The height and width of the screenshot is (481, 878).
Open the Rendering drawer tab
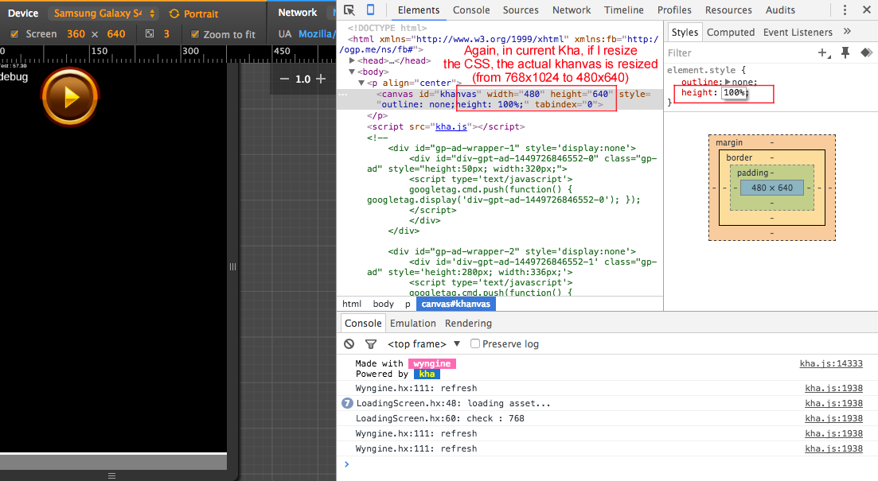[468, 324]
